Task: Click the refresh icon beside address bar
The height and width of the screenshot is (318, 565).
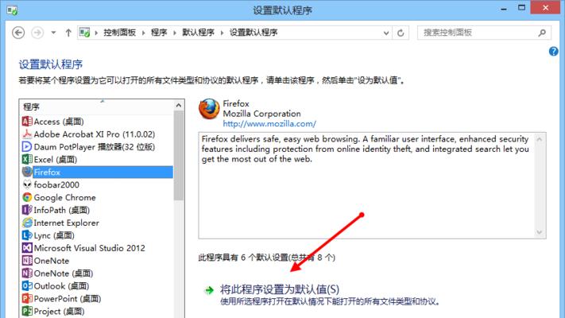Action: pos(401,33)
